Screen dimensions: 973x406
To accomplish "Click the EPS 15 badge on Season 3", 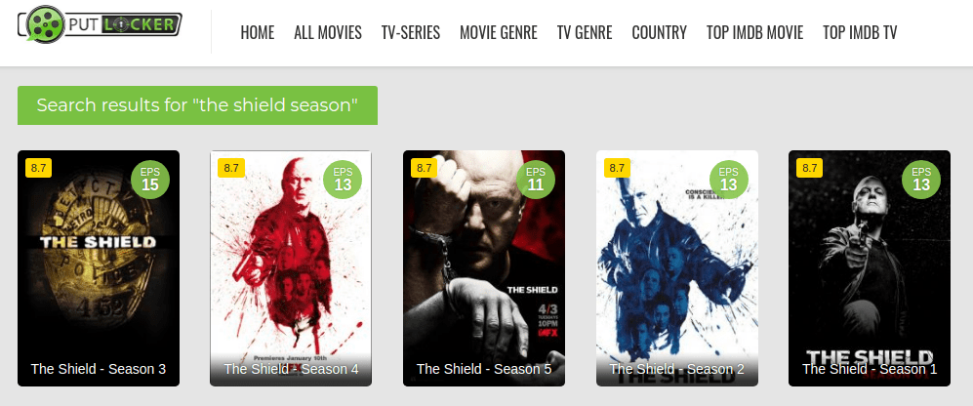I will pyautogui.click(x=150, y=180).
